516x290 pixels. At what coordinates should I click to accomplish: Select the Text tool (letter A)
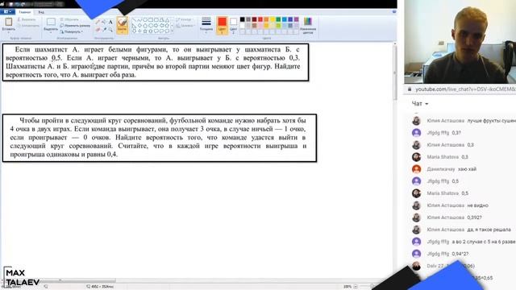[x=110, y=22]
